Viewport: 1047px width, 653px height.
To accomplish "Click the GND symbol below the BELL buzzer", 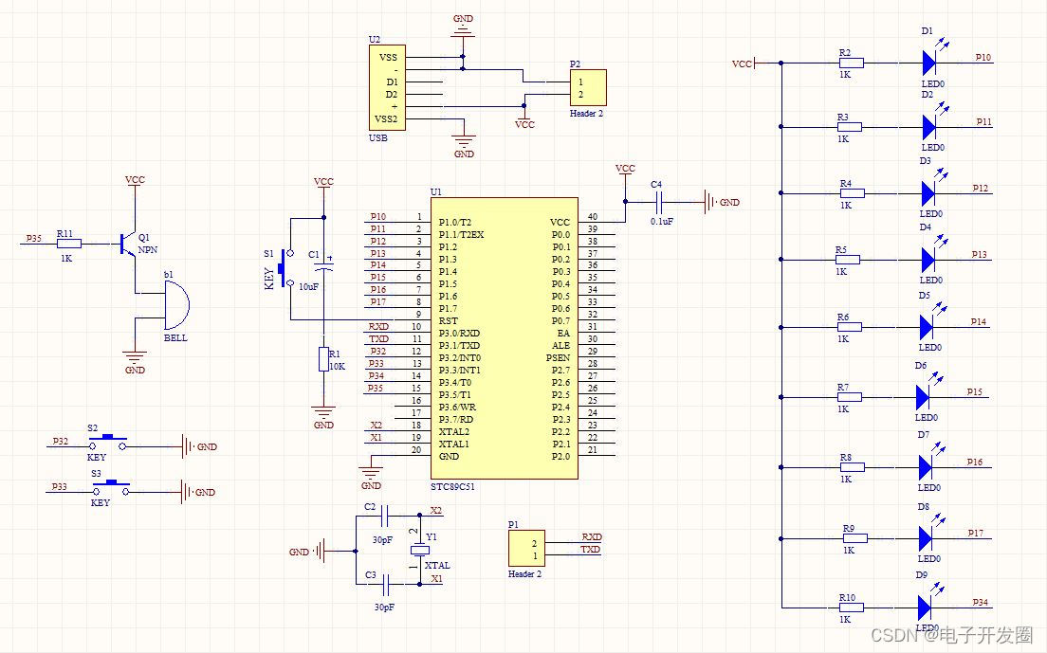I will [135, 361].
